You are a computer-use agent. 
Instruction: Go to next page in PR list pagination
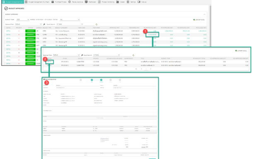click(151, 69)
